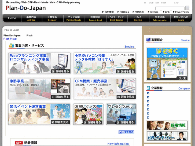
Task: Click the globe icon beside 事業内容・サービス
Action: (12, 46)
